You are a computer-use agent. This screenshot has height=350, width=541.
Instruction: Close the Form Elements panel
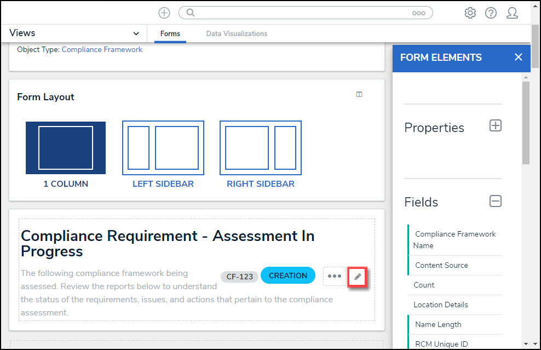tap(518, 58)
